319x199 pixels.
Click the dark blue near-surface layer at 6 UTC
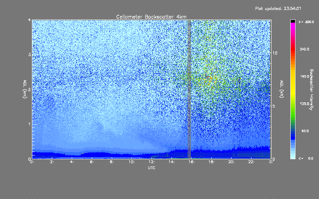(x=92, y=155)
